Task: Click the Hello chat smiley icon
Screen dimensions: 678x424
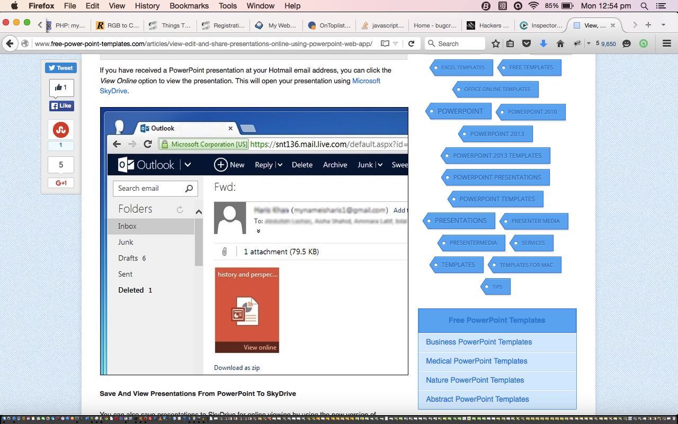Action: click(627, 43)
